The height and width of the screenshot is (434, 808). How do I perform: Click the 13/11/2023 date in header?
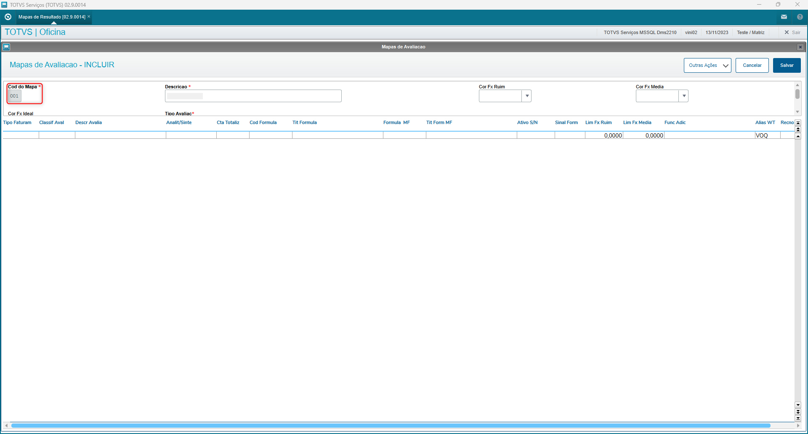(717, 32)
